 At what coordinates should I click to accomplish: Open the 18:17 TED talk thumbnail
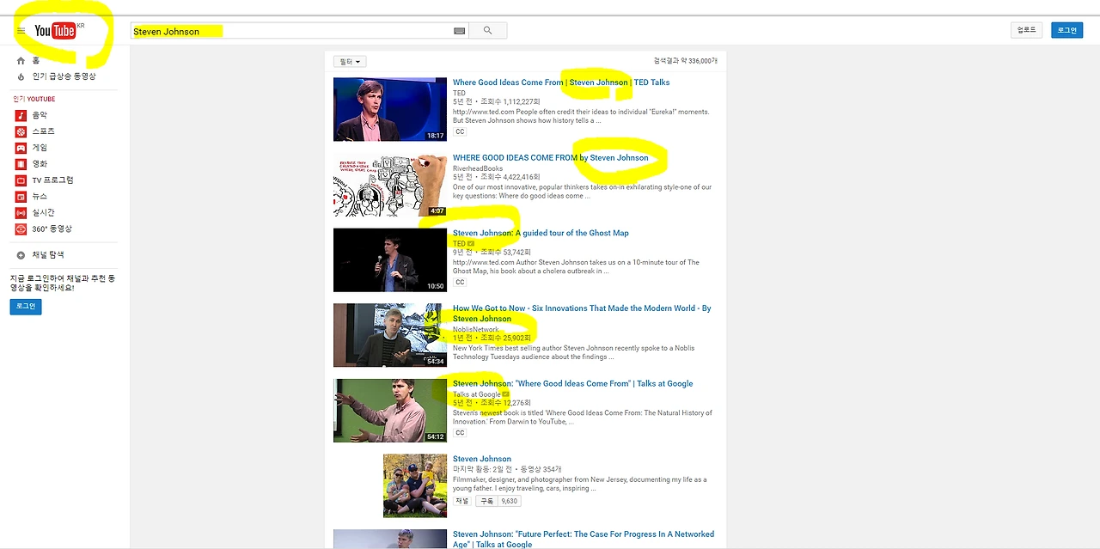tap(390, 109)
